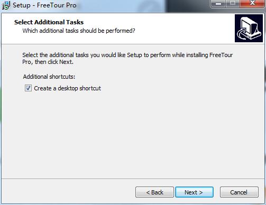
Task: Click the 'Select Additional Tasks' heading
Action: pyautogui.click(x=49, y=22)
